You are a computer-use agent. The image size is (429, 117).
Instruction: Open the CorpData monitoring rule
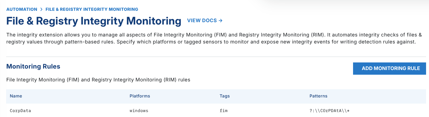pyautogui.click(x=20, y=111)
